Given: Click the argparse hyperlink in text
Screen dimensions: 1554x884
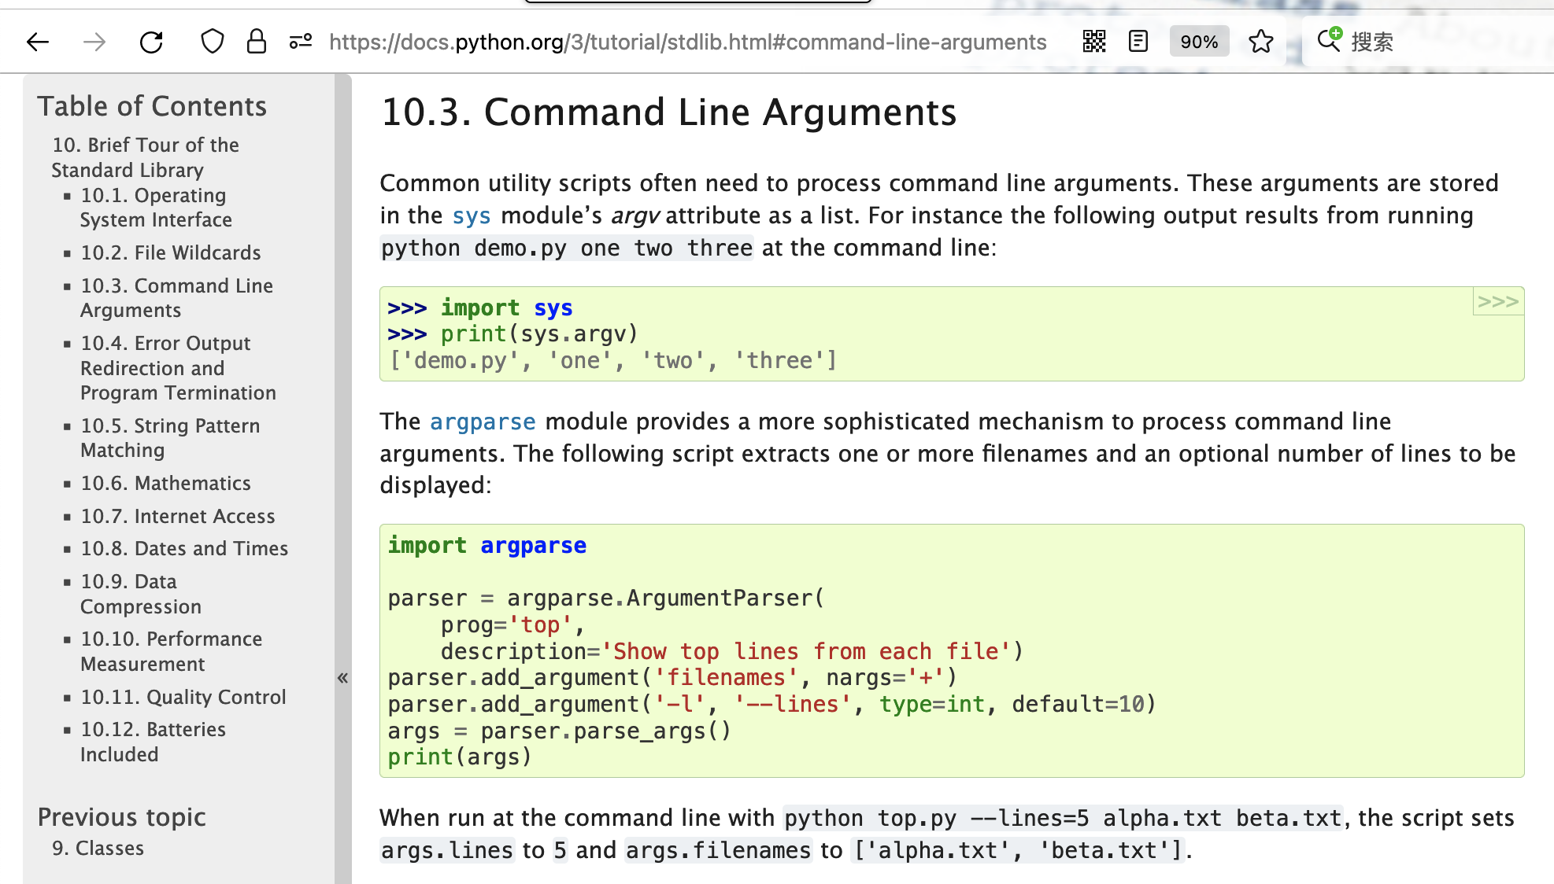Looking at the screenshot, I should click(x=483, y=420).
